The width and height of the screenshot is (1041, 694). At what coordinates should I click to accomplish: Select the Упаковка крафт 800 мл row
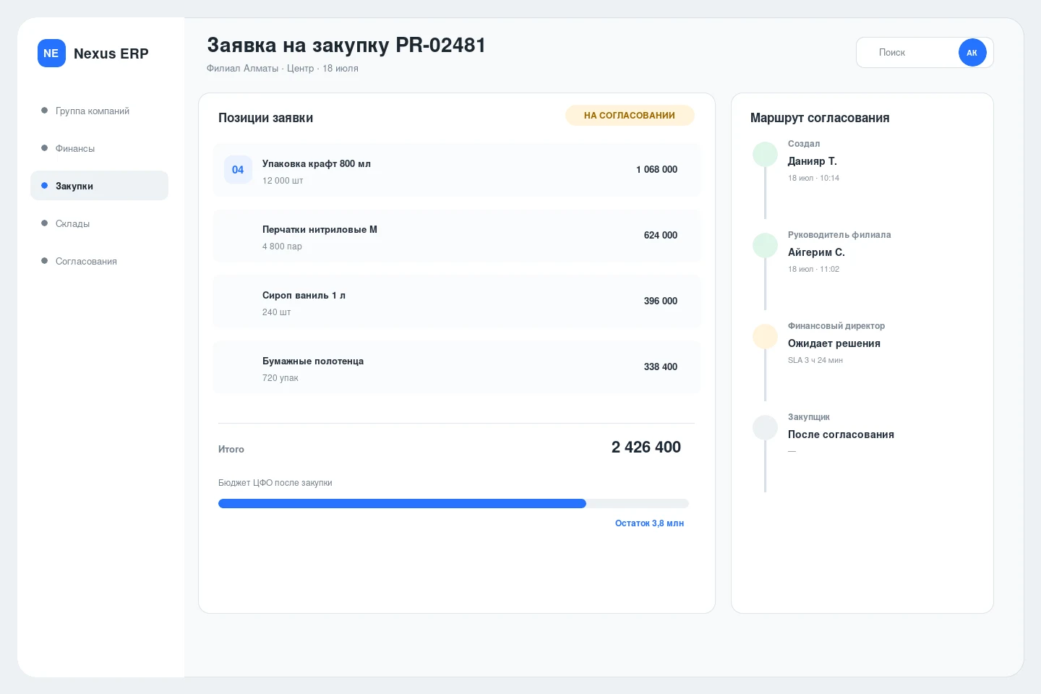(456, 170)
